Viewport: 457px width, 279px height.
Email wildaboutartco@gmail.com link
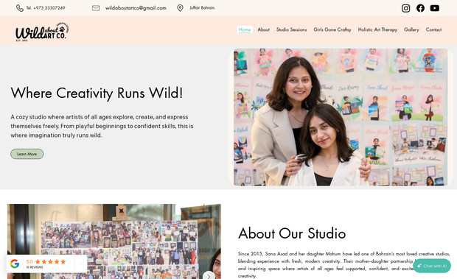click(x=136, y=8)
